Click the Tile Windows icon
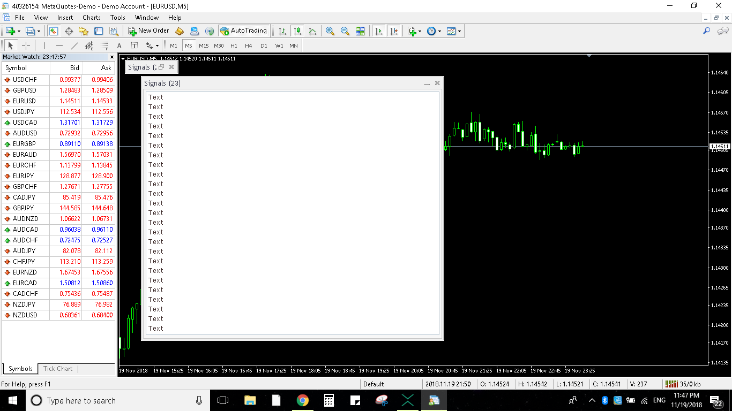 360,31
